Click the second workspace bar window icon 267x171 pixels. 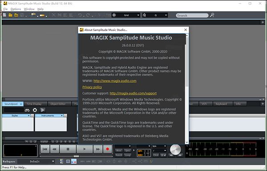pos(68,161)
